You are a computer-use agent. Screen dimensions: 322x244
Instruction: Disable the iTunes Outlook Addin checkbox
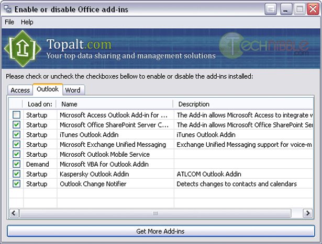click(16, 134)
